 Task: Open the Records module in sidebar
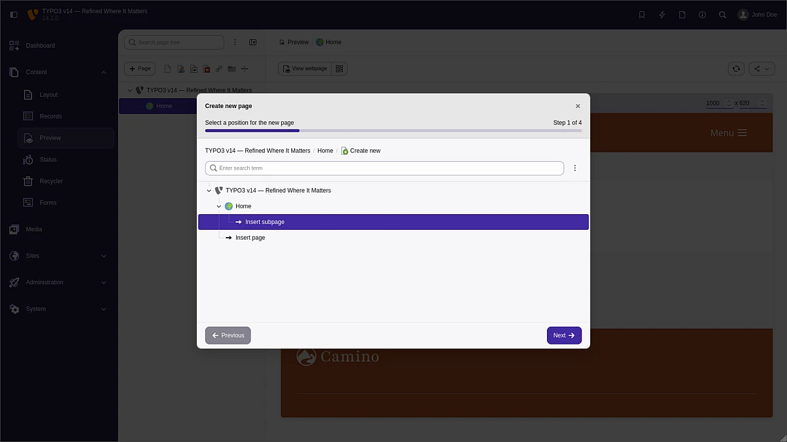tap(50, 117)
